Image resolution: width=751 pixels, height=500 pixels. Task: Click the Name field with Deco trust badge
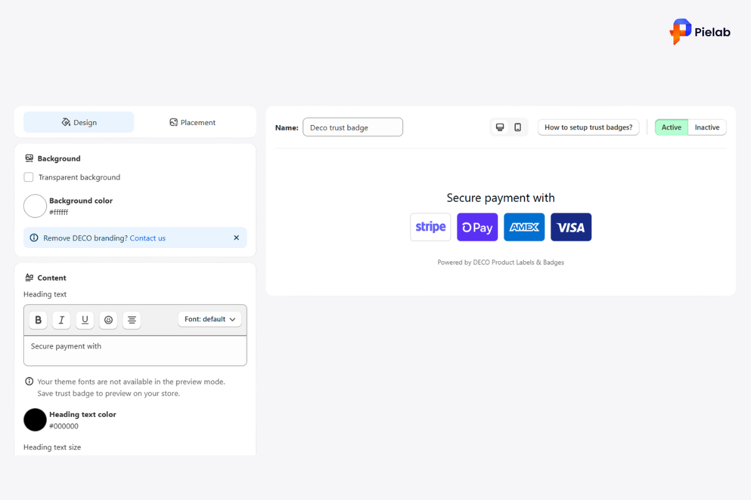coord(353,127)
